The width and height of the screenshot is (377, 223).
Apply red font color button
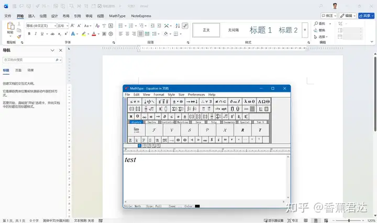[x=94, y=34]
